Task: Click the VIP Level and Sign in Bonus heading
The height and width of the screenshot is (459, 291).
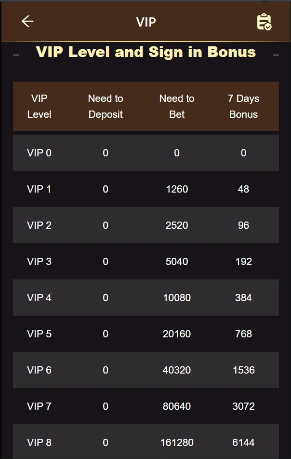Action: (x=145, y=52)
